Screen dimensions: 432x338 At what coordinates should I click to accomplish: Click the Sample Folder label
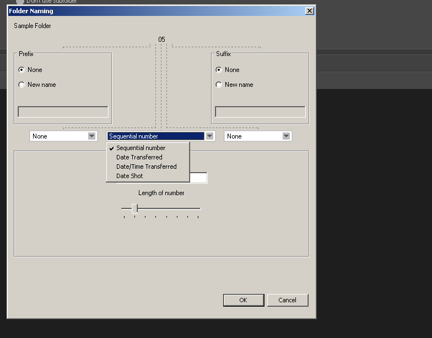click(x=33, y=26)
